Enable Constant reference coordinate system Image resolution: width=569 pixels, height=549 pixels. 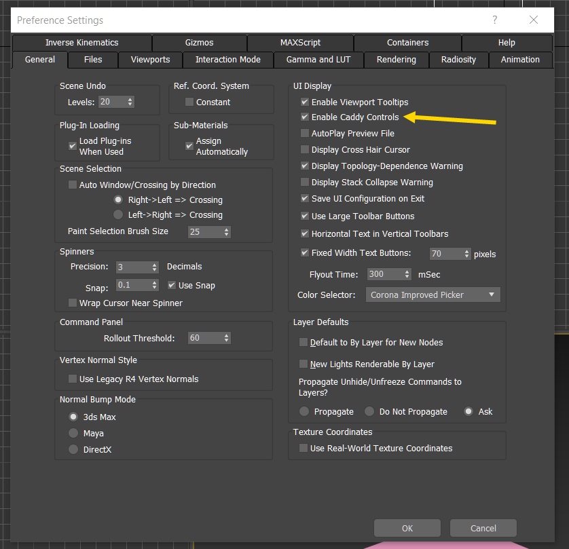click(189, 102)
